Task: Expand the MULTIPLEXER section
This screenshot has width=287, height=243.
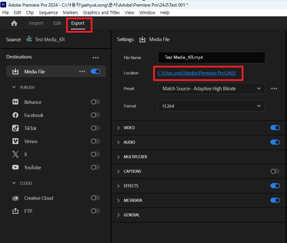Action: 118,157
